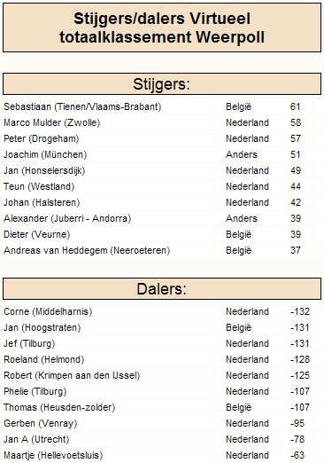Screen dimensions: 324x463
Task: Select Corne (Middelharnis) in Dalers list
Action: (48, 311)
